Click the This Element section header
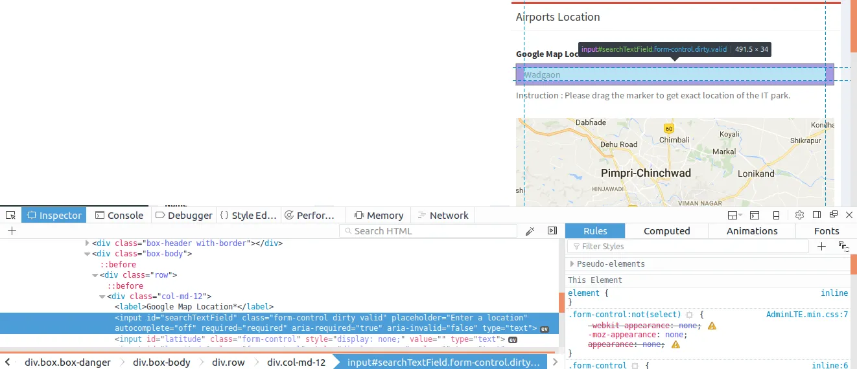Screen dimensions: 857x369 tap(595, 280)
